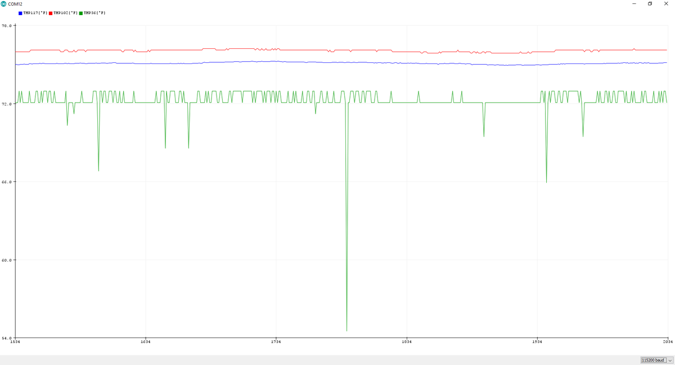
Task: Close the COM12 serial plotter window
Action: [x=666, y=4]
